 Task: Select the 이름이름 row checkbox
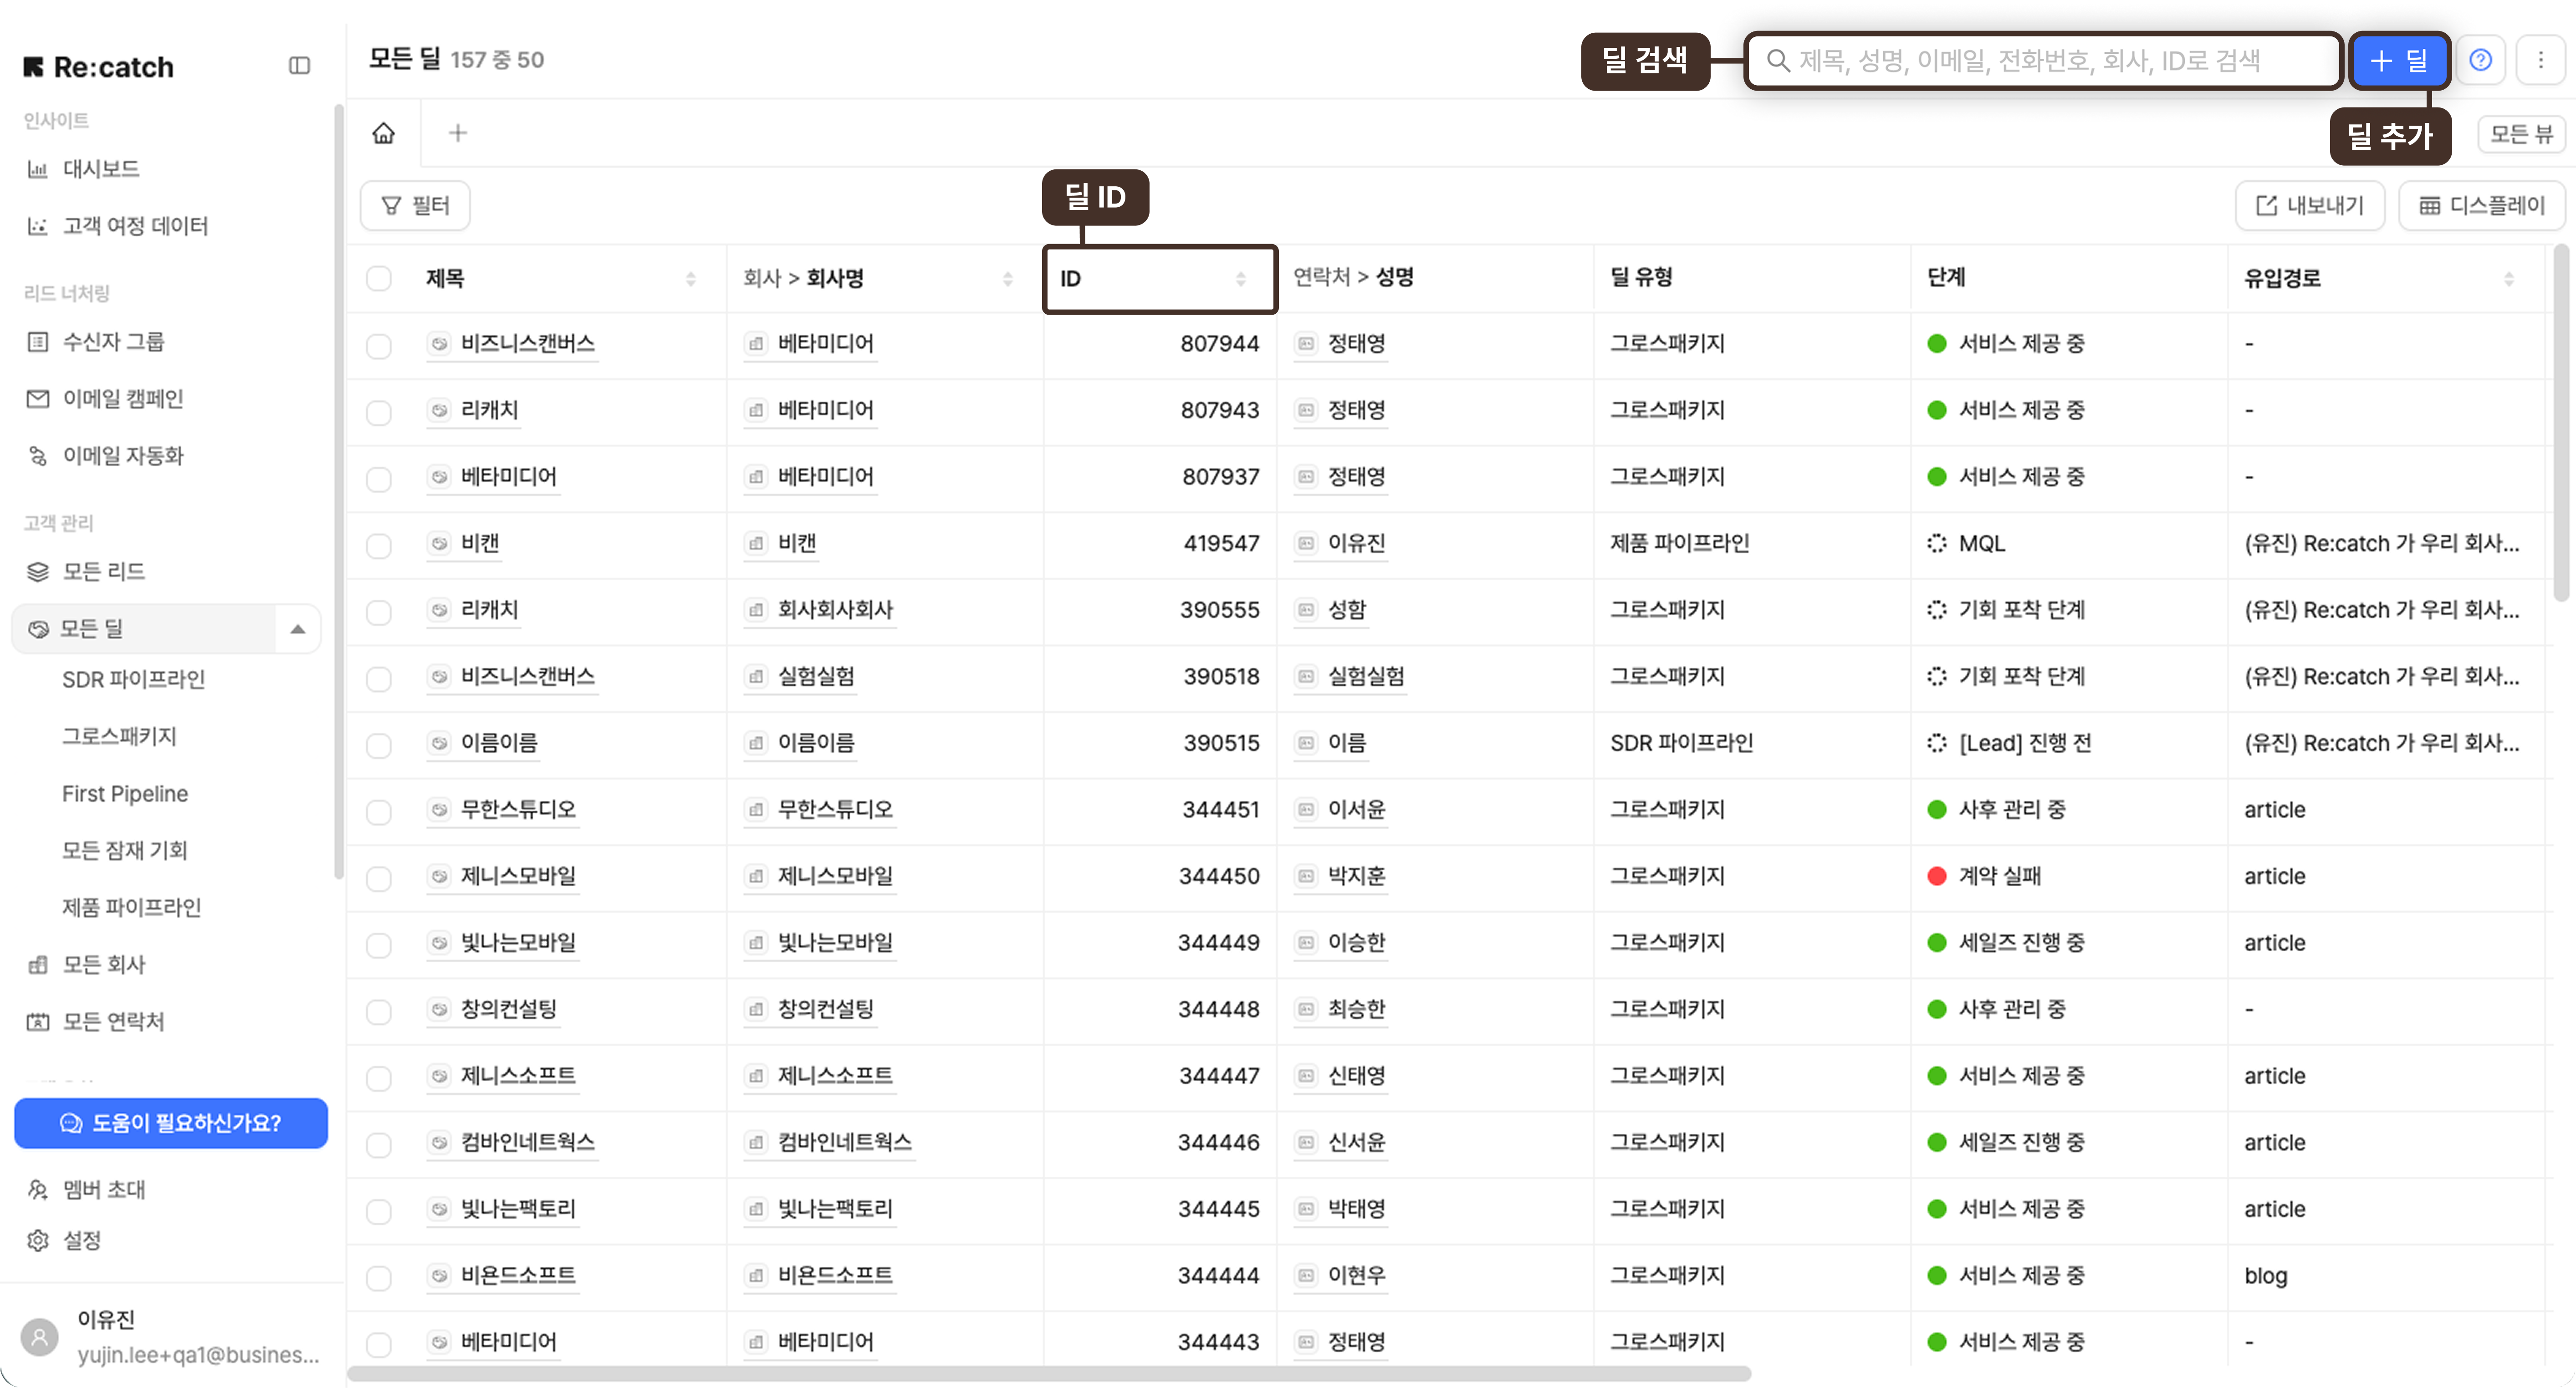pos(379,745)
